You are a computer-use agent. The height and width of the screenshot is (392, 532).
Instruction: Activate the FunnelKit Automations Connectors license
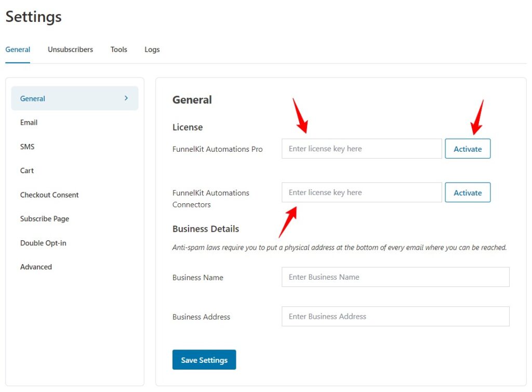tap(468, 192)
